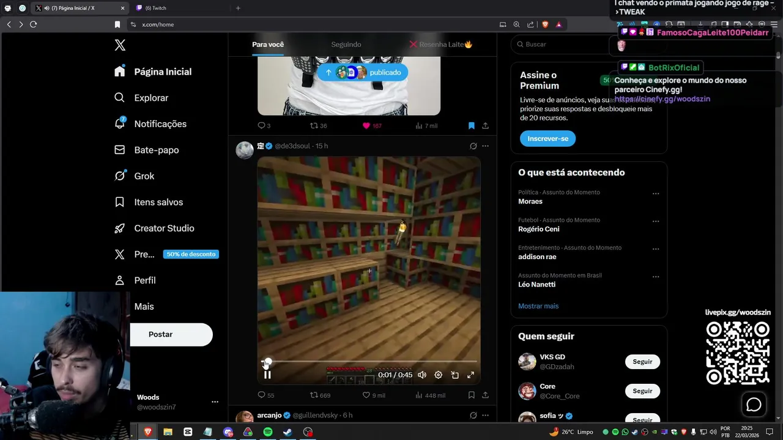Open Itens salvos bookmarks page

click(x=149, y=202)
